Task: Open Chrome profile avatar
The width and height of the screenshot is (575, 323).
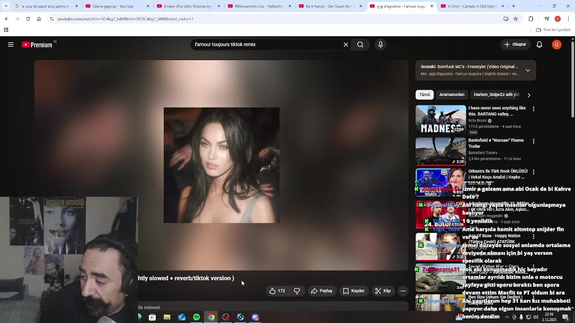Action: tap(557, 19)
